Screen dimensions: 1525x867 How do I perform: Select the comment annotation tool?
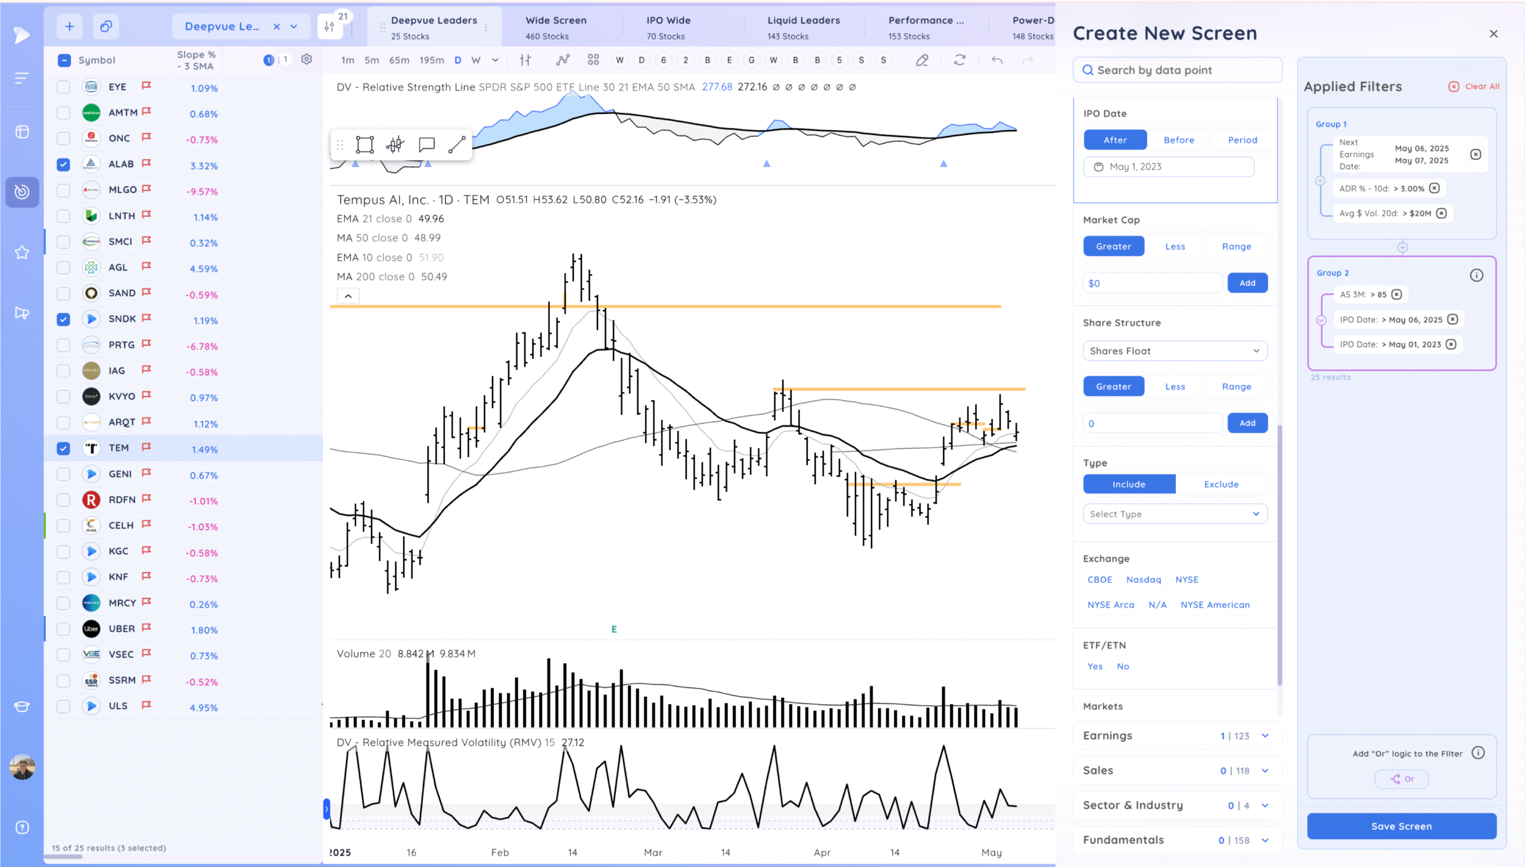coord(427,145)
